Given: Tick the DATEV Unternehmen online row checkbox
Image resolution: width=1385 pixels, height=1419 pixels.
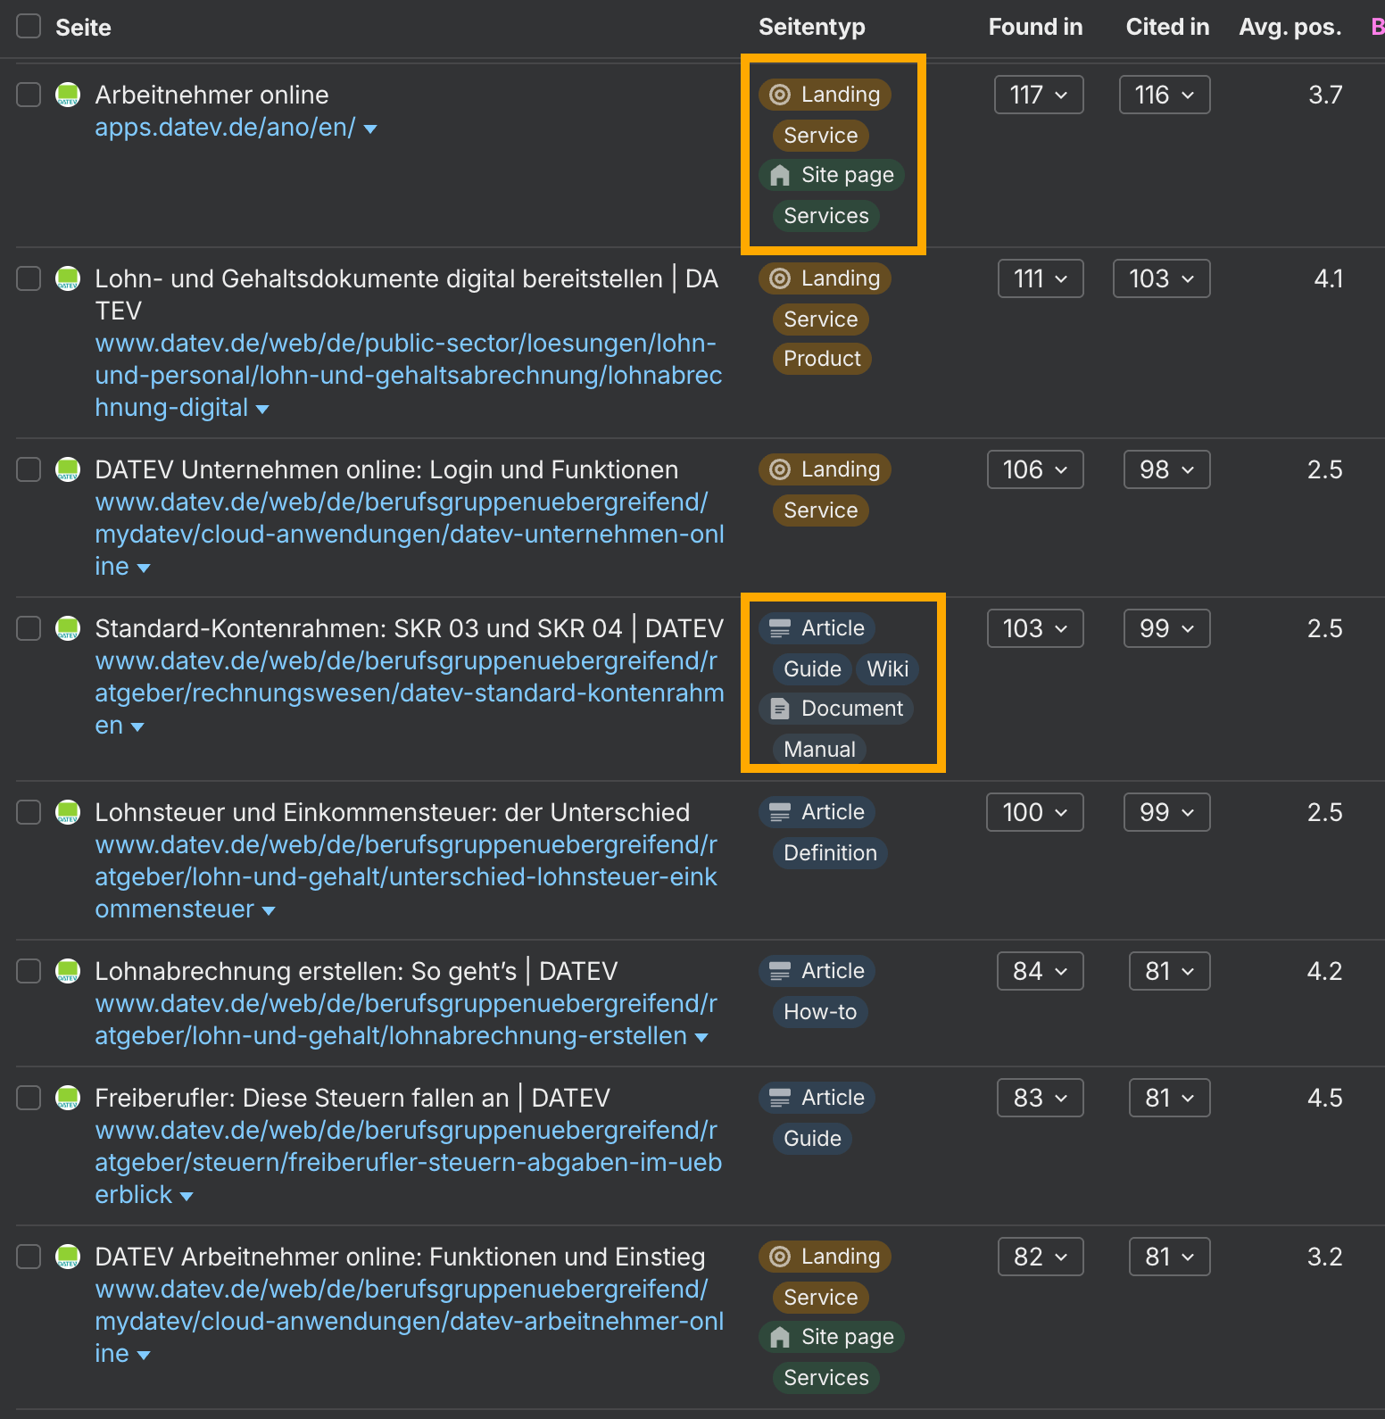Looking at the screenshot, I should [29, 469].
